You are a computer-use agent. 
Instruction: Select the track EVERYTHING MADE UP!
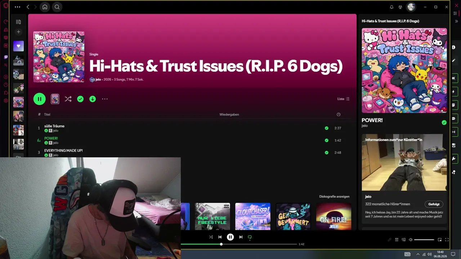[63, 150]
